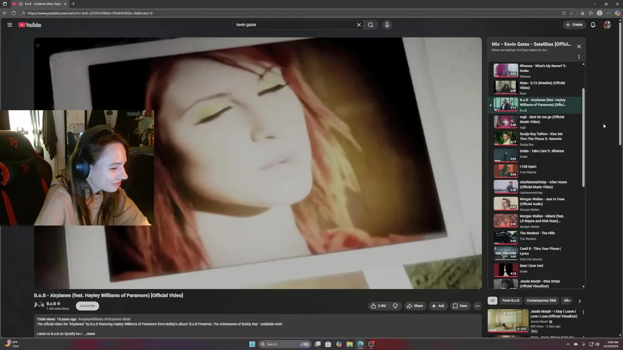Share the Airplanes video
The image size is (623, 350).
pyautogui.click(x=415, y=306)
